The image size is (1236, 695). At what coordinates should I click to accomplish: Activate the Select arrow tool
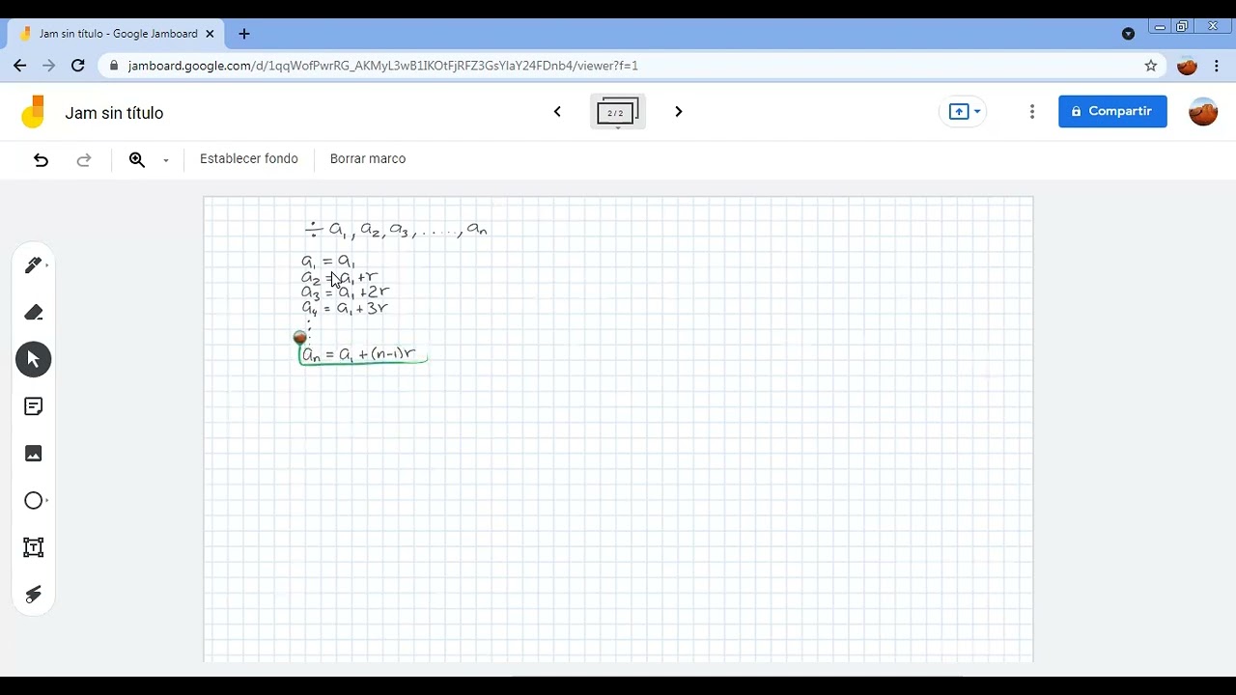tap(34, 359)
